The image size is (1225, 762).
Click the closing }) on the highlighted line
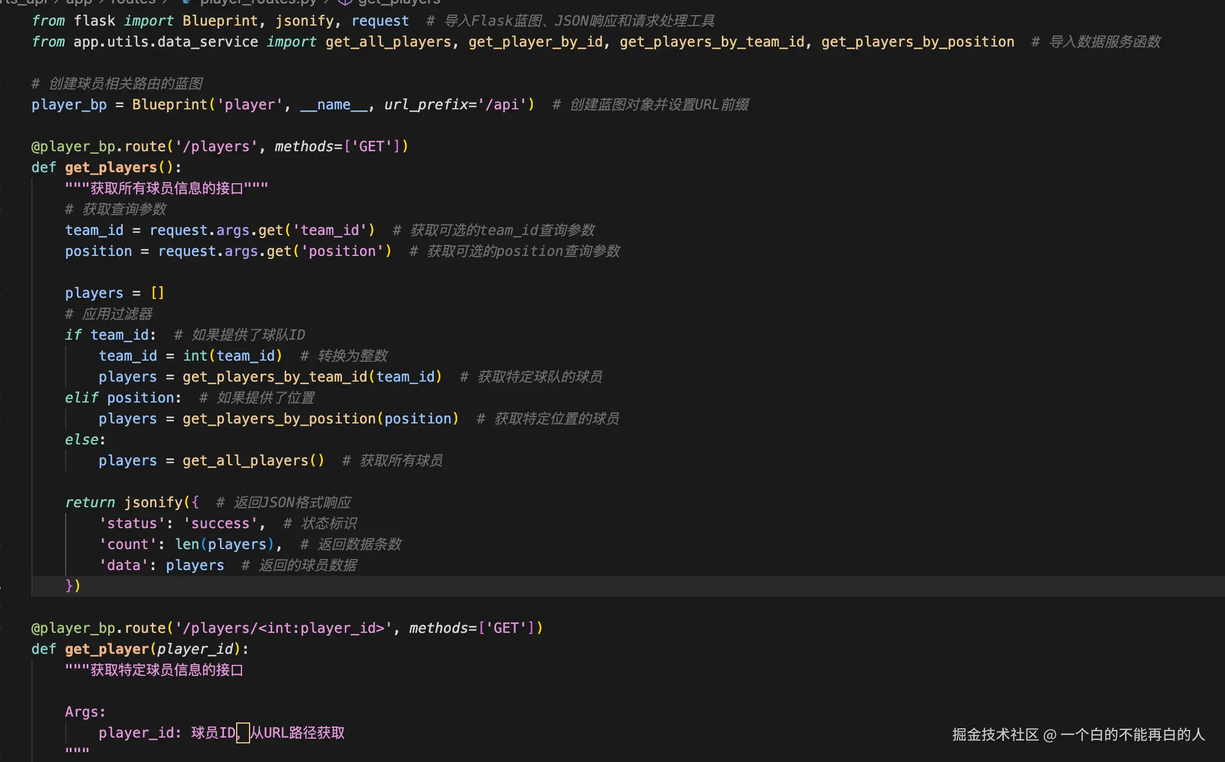click(73, 586)
